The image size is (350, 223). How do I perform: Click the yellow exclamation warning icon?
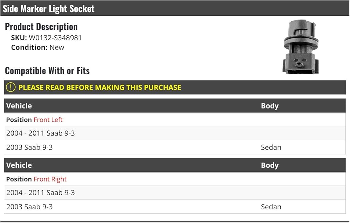click(11, 87)
